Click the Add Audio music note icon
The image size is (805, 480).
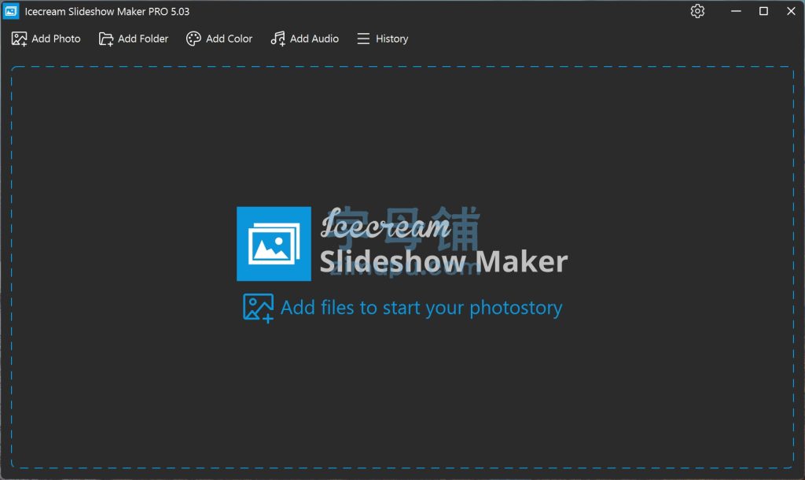(278, 39)
